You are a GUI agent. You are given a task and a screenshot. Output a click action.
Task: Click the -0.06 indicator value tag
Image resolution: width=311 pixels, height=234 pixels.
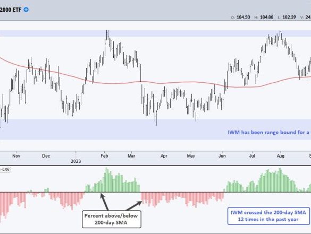click(x=5, y=169)
